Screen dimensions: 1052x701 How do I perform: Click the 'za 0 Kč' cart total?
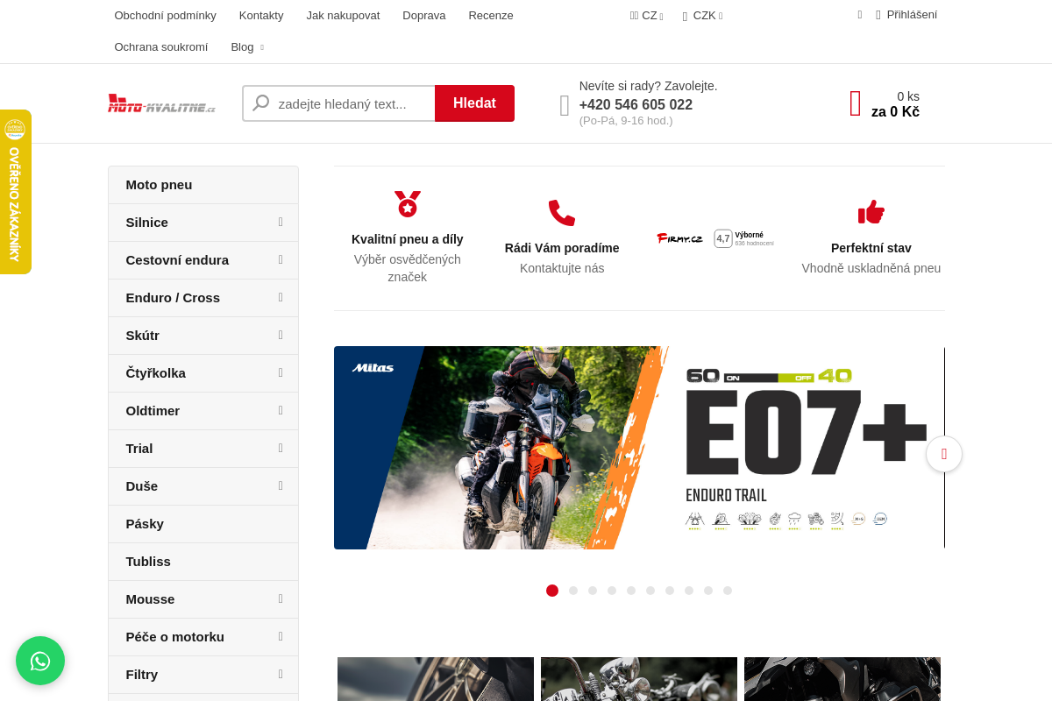pyautogui.click(x=895, y=112)
